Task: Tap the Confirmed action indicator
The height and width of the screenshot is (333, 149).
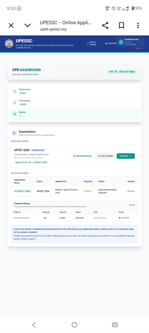Action: coord(124,218)
